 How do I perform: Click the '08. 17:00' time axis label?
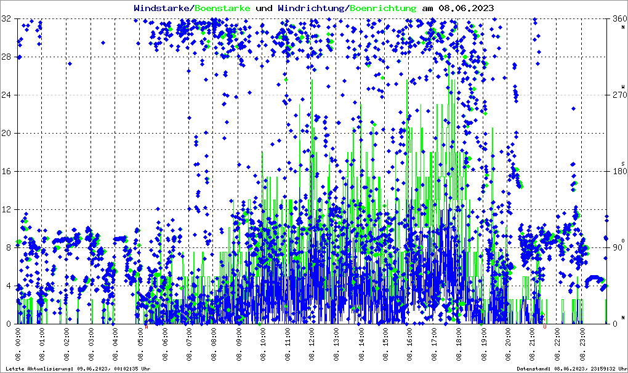(434, 345)
